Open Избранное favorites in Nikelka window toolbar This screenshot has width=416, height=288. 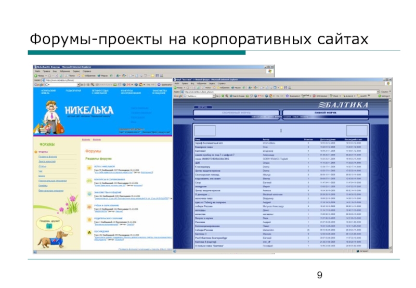coord(88,75)
